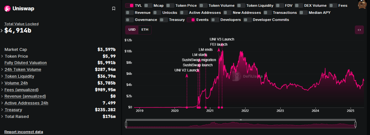Click the FEI launch event marker dot

219,107
